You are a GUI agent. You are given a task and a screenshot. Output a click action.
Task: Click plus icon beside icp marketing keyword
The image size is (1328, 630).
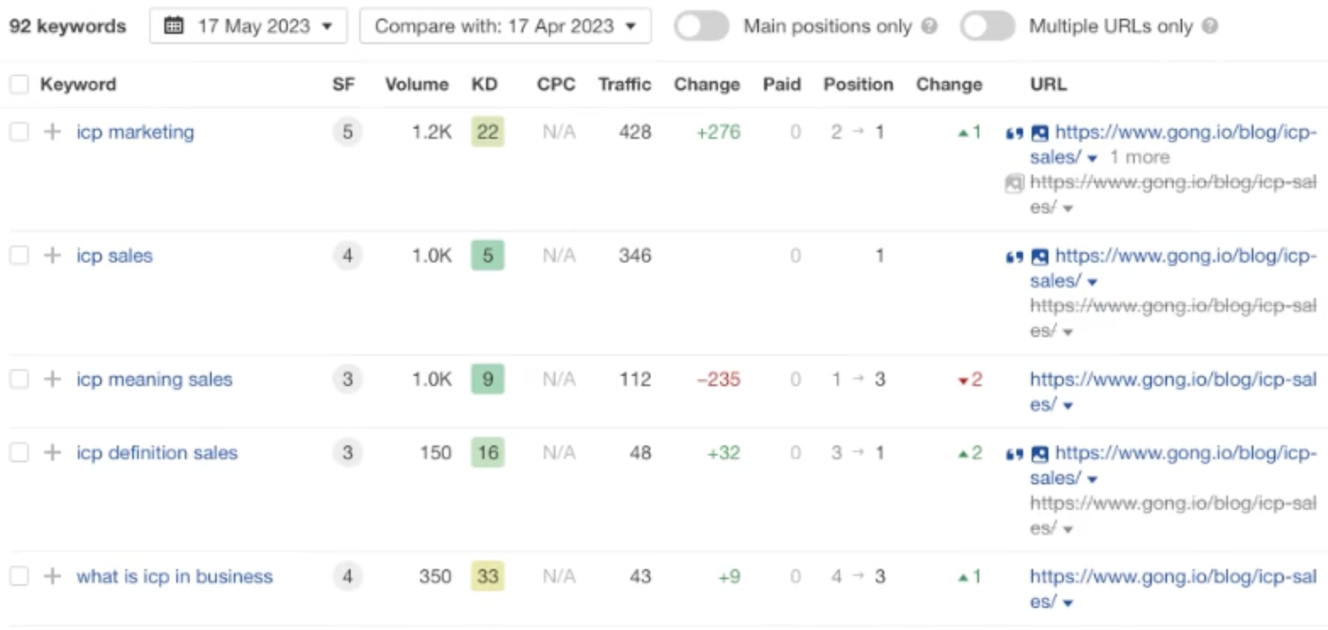click(53, 132)
